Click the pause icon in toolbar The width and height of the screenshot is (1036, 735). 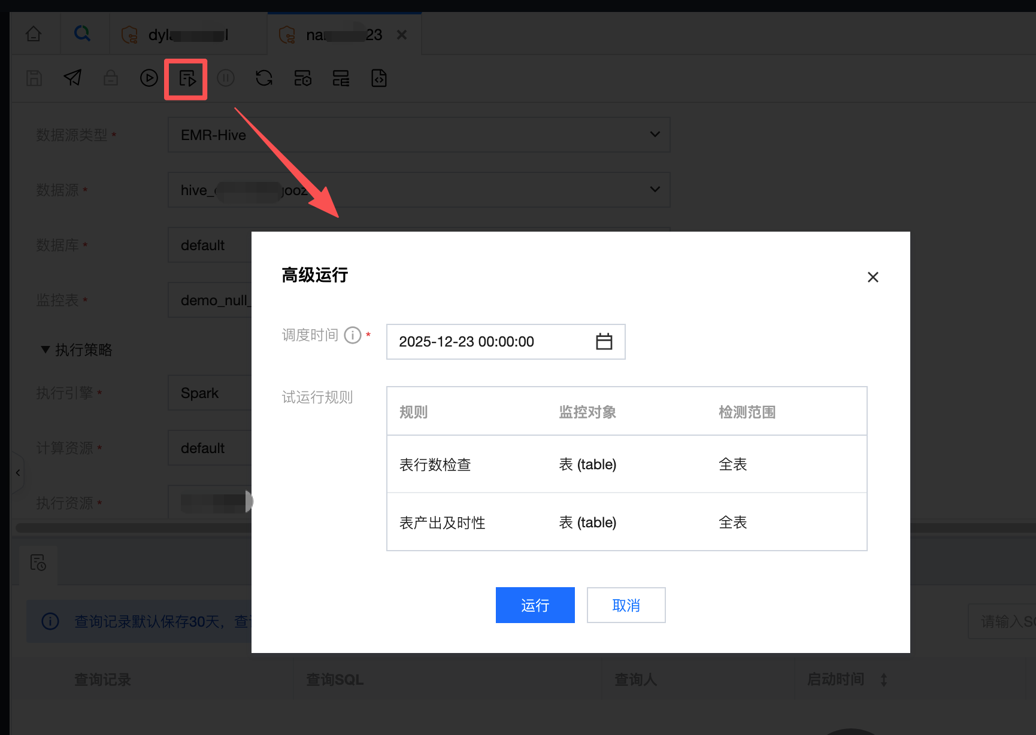[226, 78]
